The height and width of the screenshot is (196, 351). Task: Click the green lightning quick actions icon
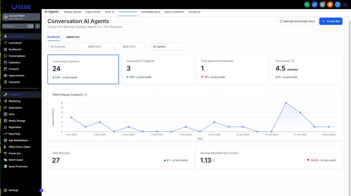37,26
